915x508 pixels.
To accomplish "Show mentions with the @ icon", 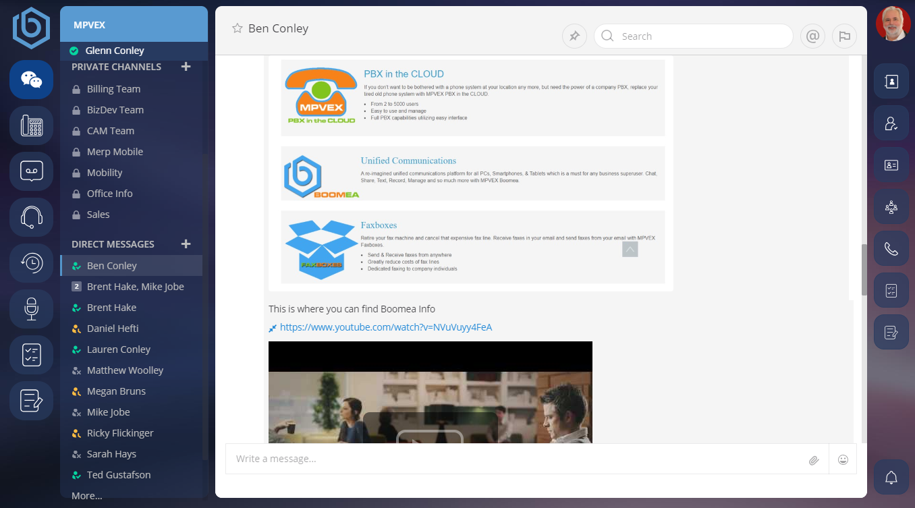I will (812, 36).
